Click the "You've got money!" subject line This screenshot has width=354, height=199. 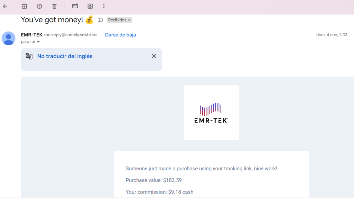(52, 20)
